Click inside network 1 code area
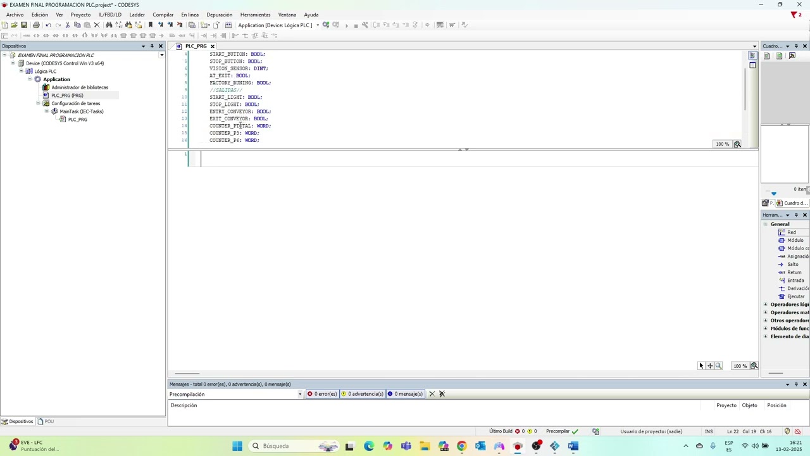 click(x=479, y=159)
